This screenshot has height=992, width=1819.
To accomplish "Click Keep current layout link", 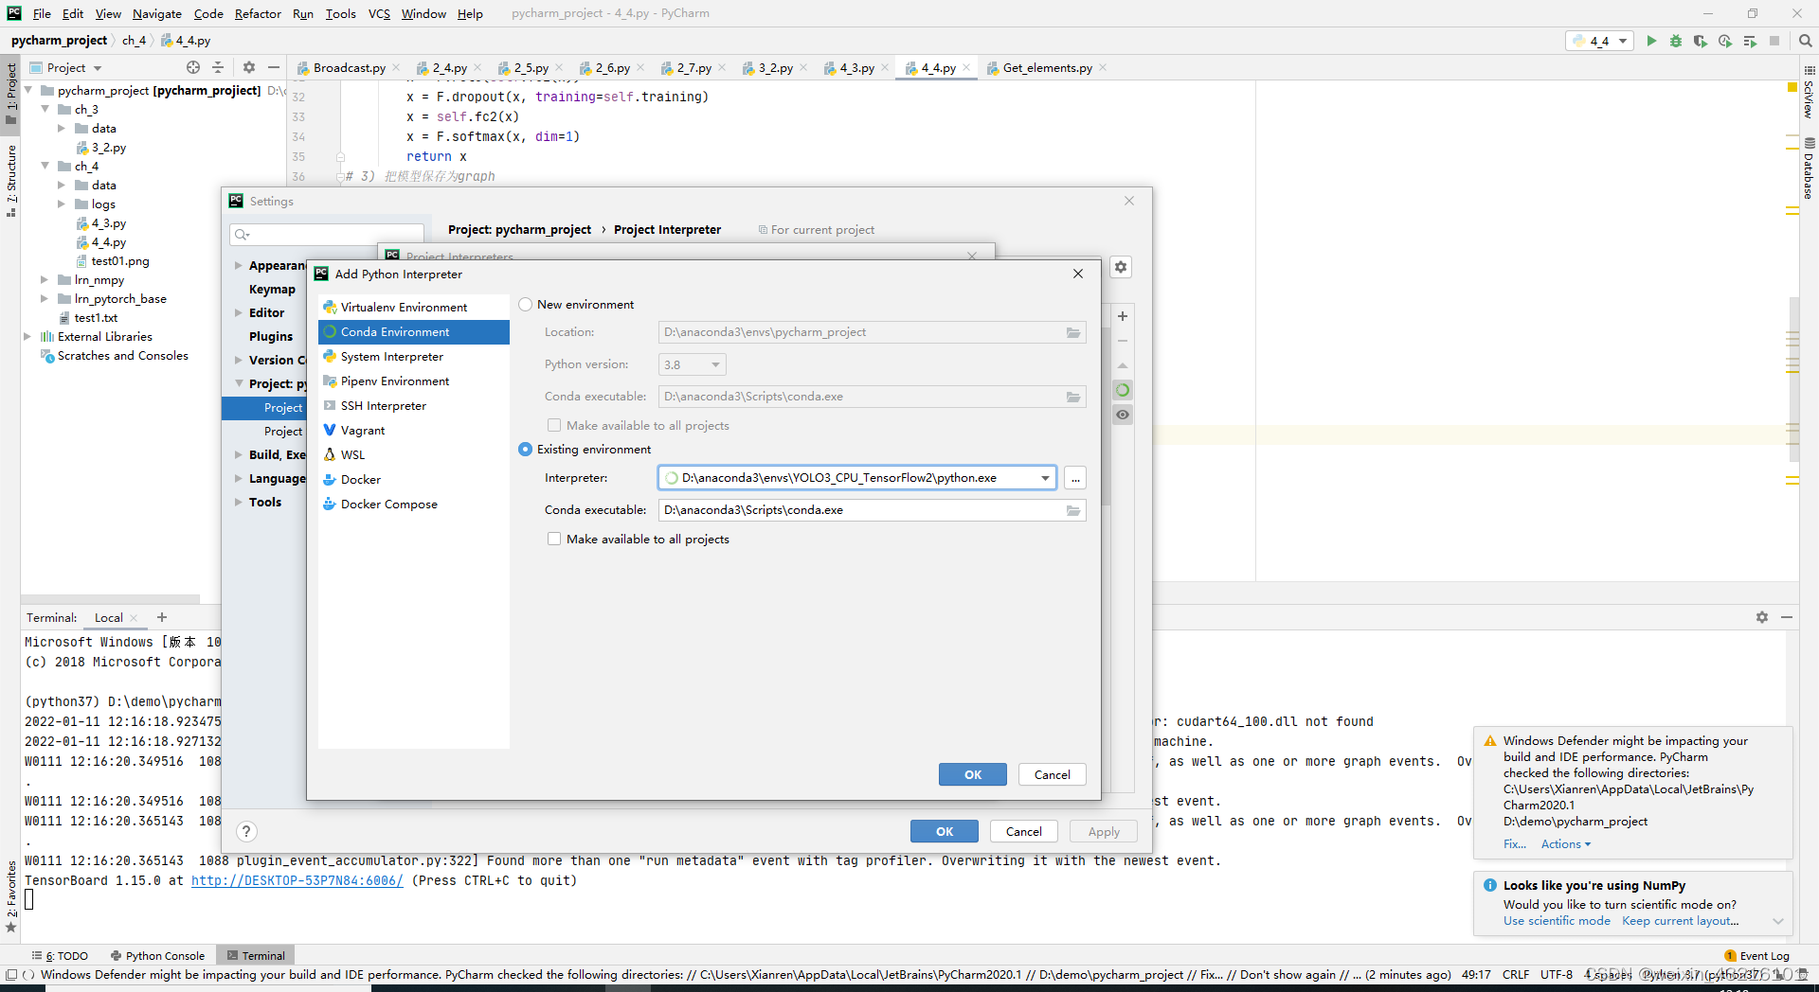I will (x=1680, y=921).
